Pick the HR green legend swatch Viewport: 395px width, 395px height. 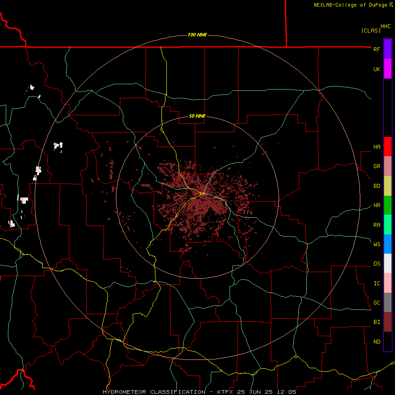pyautogui.click(x=388, y=205)
